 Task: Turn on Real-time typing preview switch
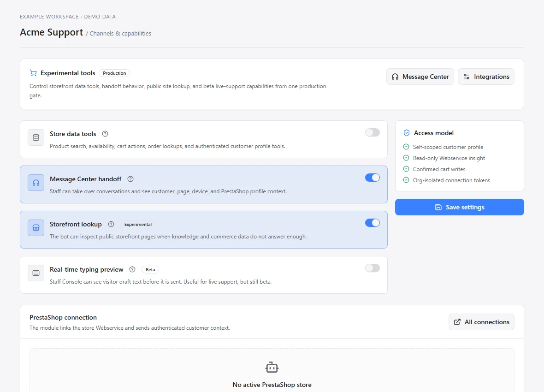(x=372, y=267)
